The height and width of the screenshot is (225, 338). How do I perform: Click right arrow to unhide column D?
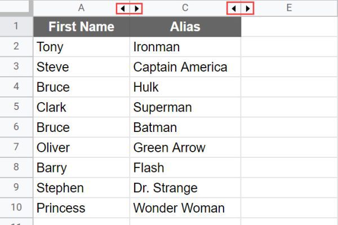coord(247,9)
